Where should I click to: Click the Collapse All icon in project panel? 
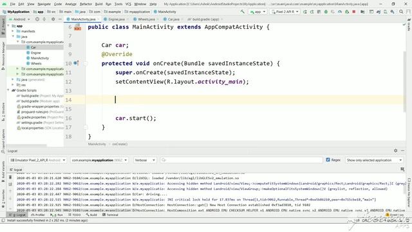44,19
